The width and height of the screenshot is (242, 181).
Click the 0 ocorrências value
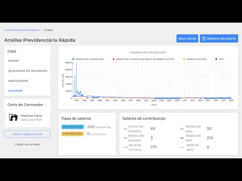(96, 134)
